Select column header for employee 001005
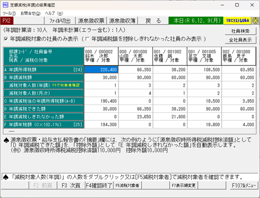Screen dimensions: 260x198 point(204,56)
